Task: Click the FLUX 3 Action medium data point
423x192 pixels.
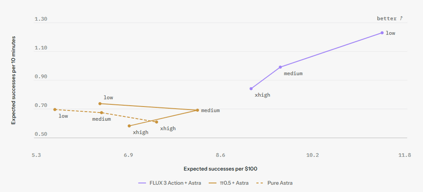Action: [280, 67]
